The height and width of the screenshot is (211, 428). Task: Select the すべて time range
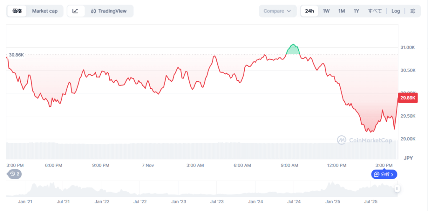(375, 11)
